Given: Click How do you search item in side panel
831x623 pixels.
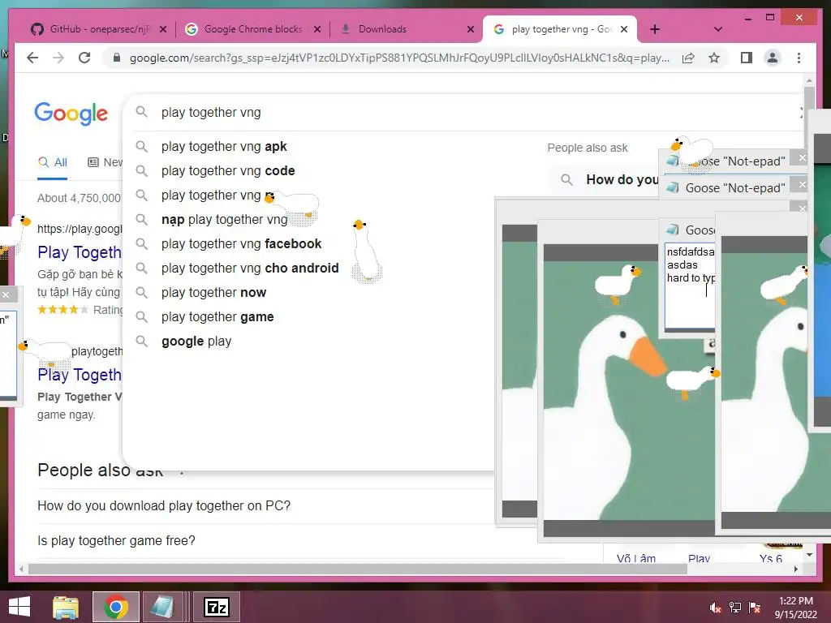Looking at the screenshot, I should click(605, 179).
